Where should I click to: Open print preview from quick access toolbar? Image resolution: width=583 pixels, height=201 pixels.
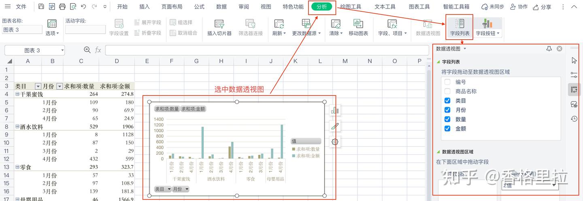click(x=73, y=7)
